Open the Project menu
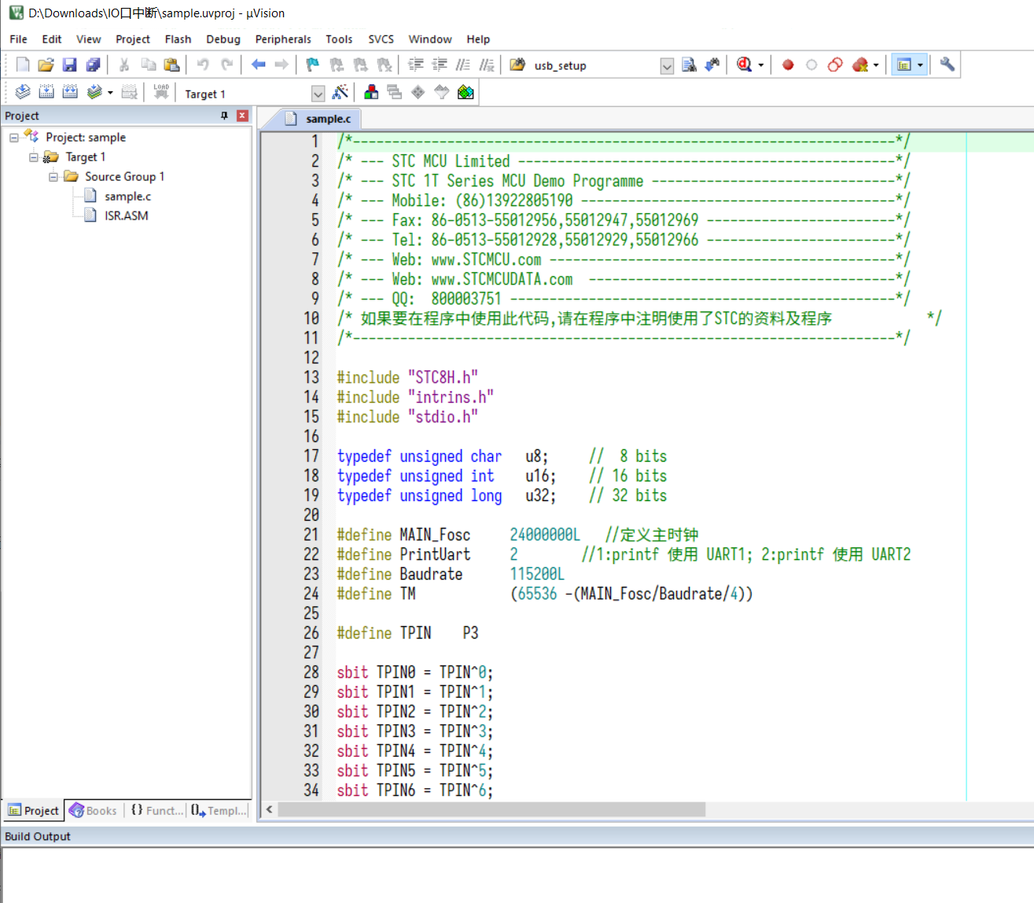This screenshot has width=1034, height=903. [133, 39]
